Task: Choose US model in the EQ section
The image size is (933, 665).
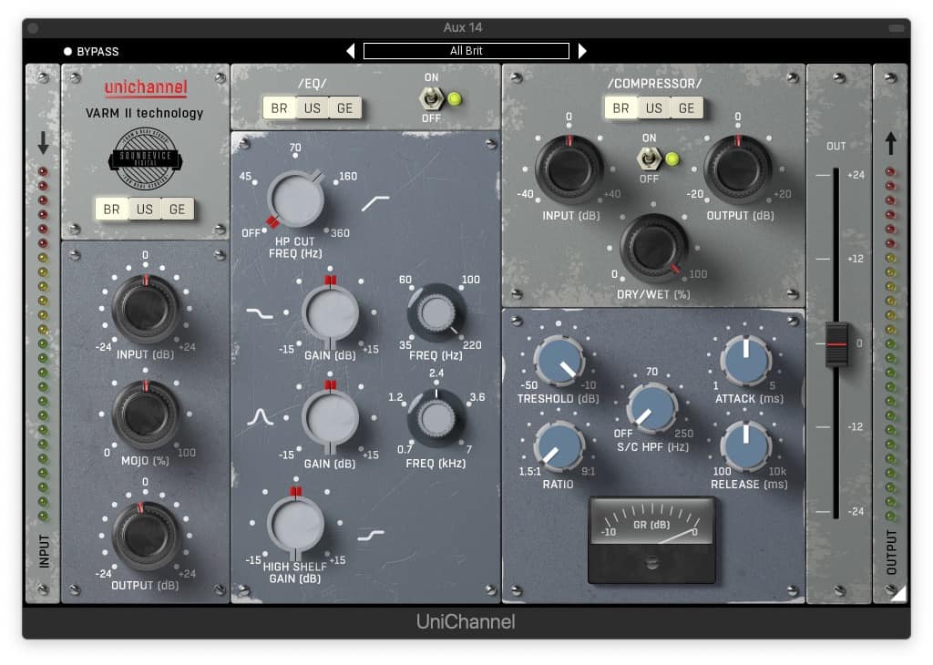Action: (313, 108)
